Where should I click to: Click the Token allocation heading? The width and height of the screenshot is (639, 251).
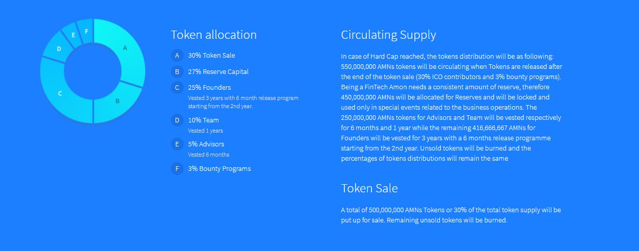213,35
